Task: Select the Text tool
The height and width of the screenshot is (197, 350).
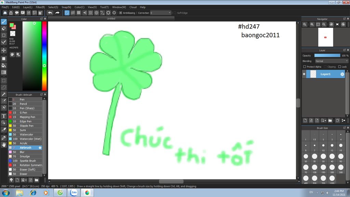Action: point(3,116)
